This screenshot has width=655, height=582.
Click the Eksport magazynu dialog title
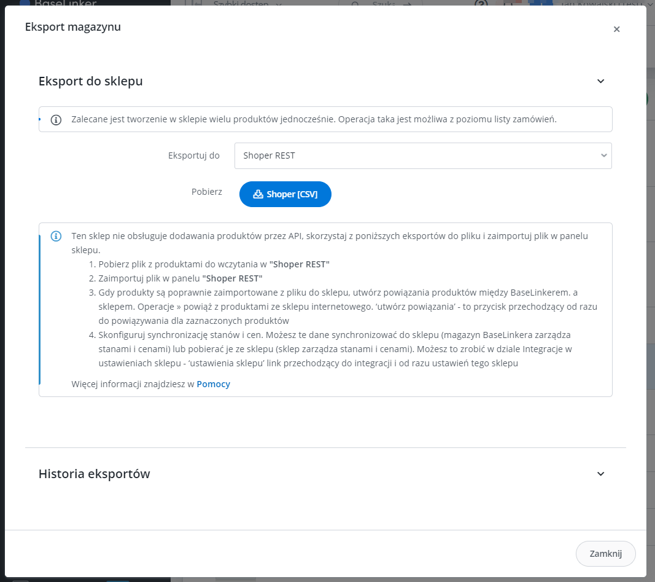[73, 27]
